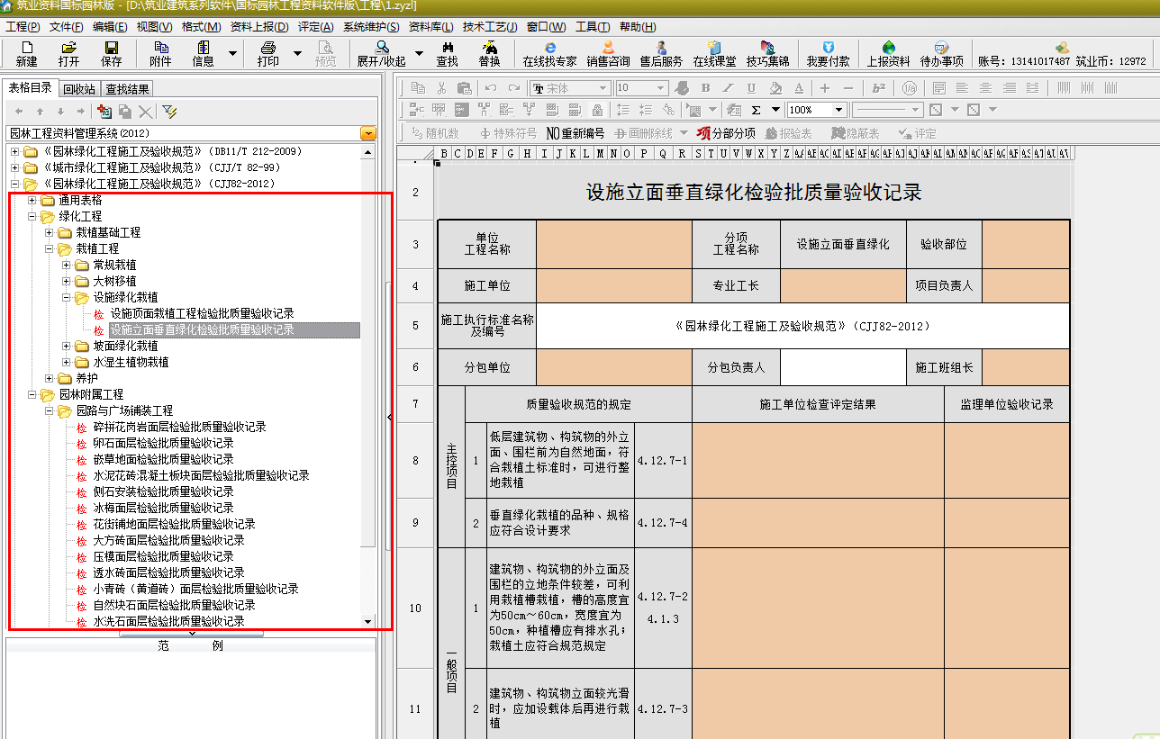Click the 新建 (New) toolbar icon
1160x739 pixels.
tap(26, 53)
